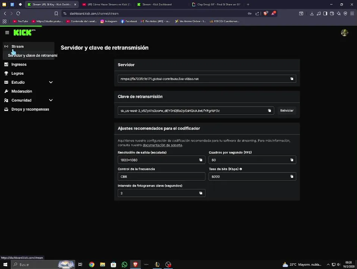Click the bitrate info icon
This screenshot has height=269, width=357.
point(241,169)
